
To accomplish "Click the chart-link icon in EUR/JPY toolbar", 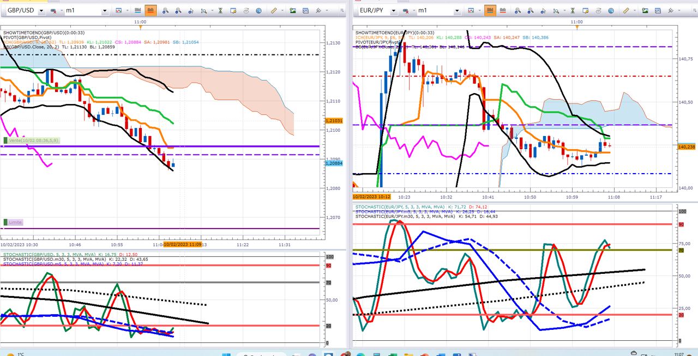I will pyautogui.click(x=405, y=10).
